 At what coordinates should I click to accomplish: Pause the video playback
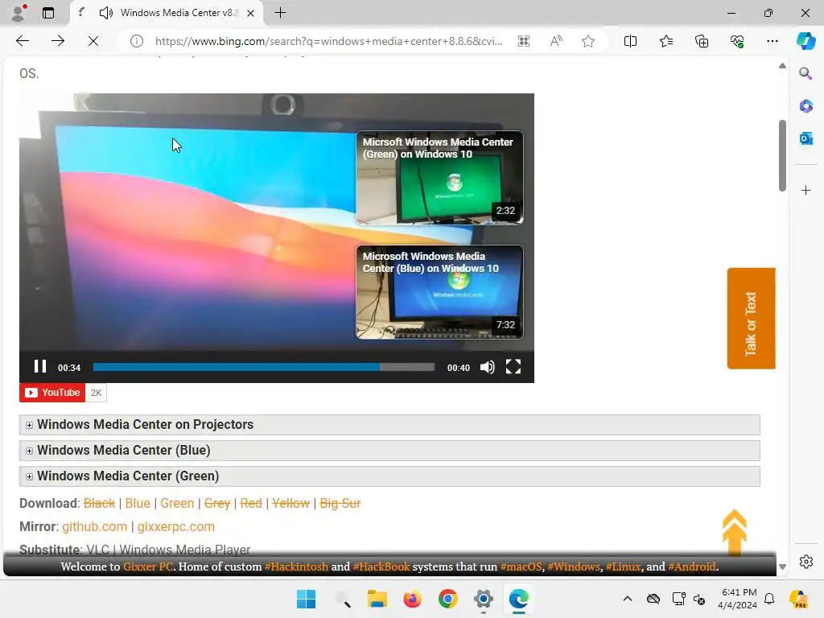click(x=40, y=366)
